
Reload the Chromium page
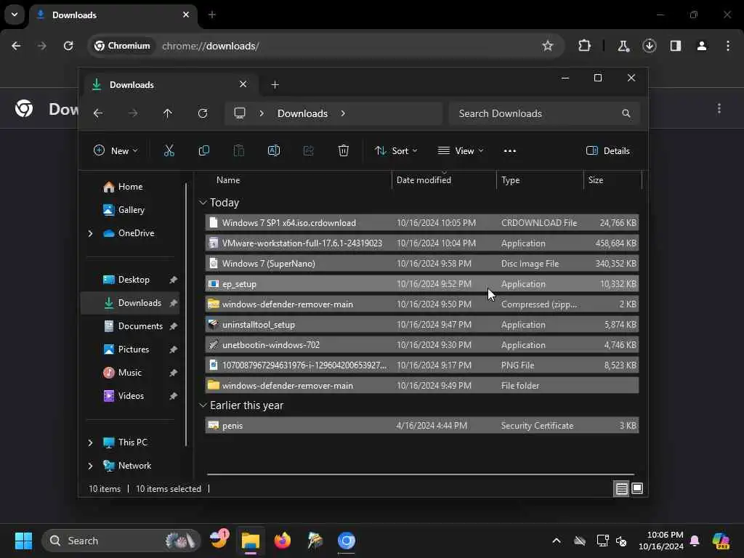[x=68, y=46]
